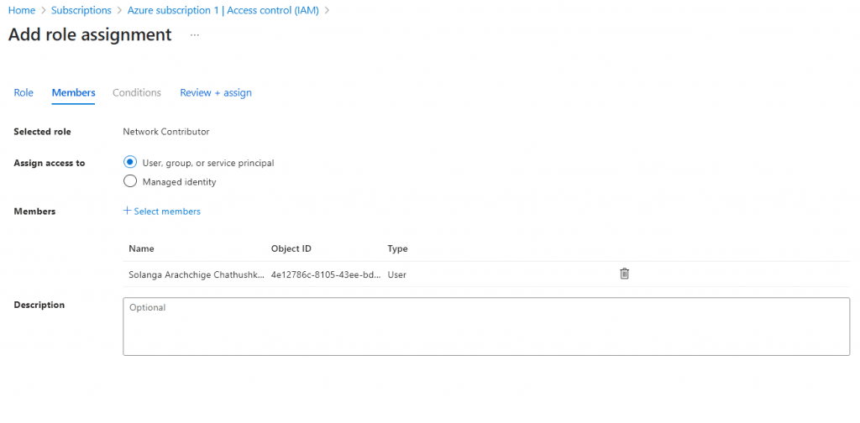Click the User type cell in member row

tap(396, 274)
